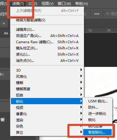Select 自适应广角(A)... filter entry
Viewport: 117px width, 140px height.
pyautogui.click(x=47, y=36)
